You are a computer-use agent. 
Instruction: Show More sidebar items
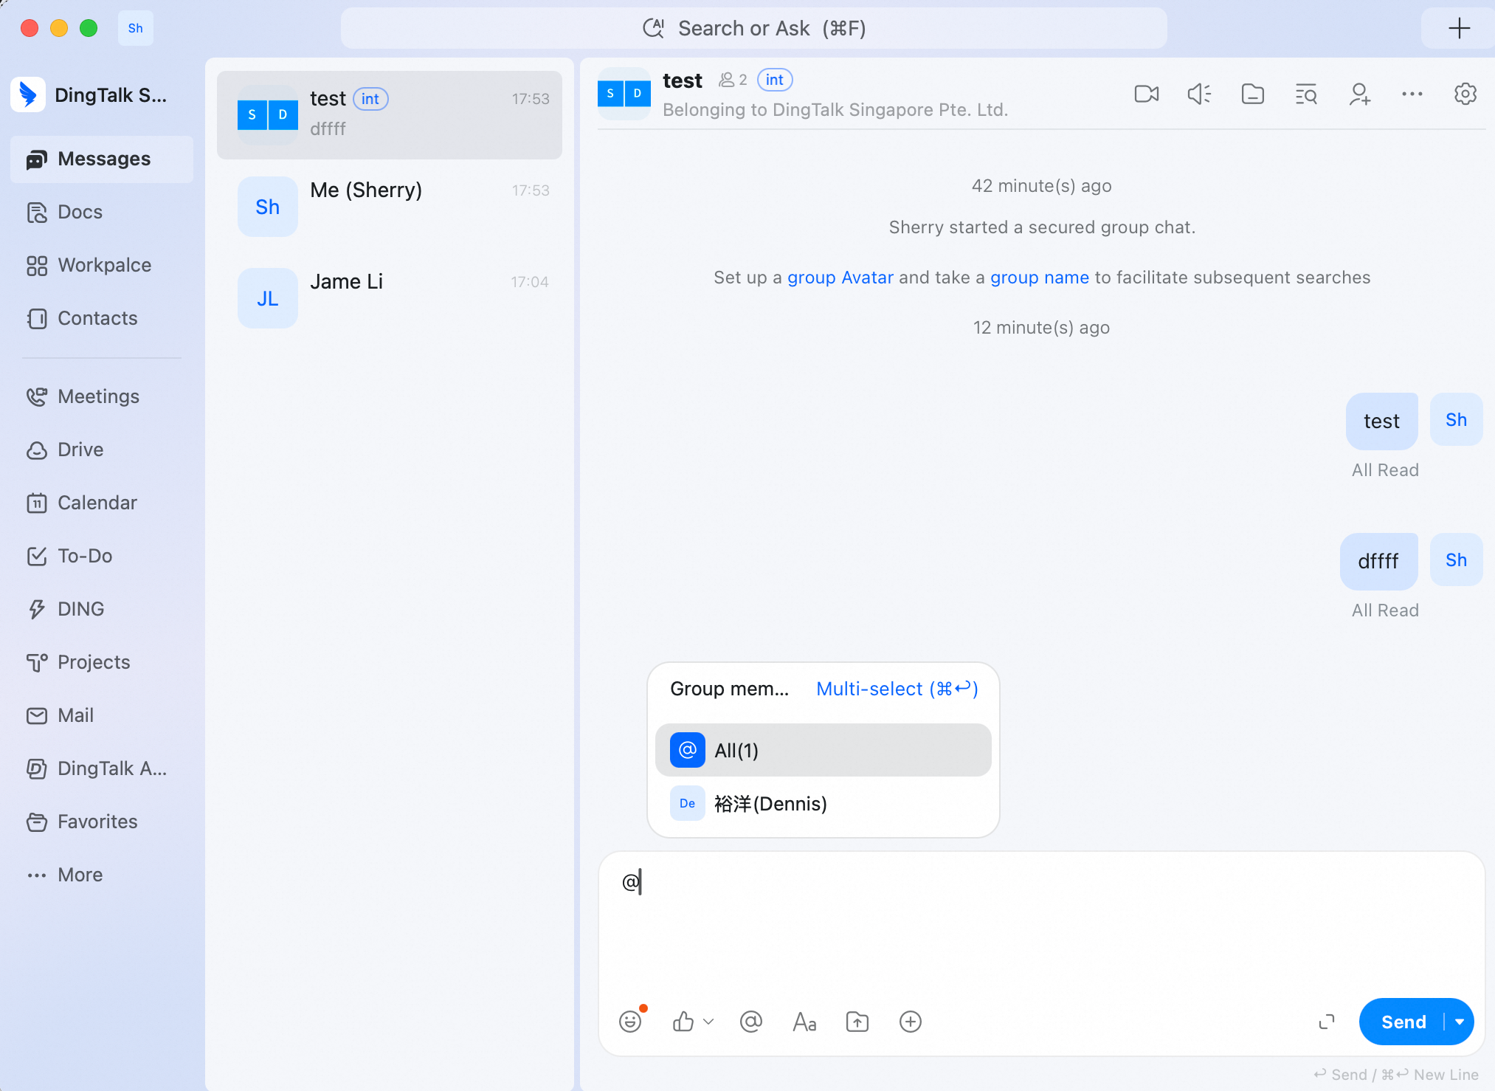(x=102, y=875)
